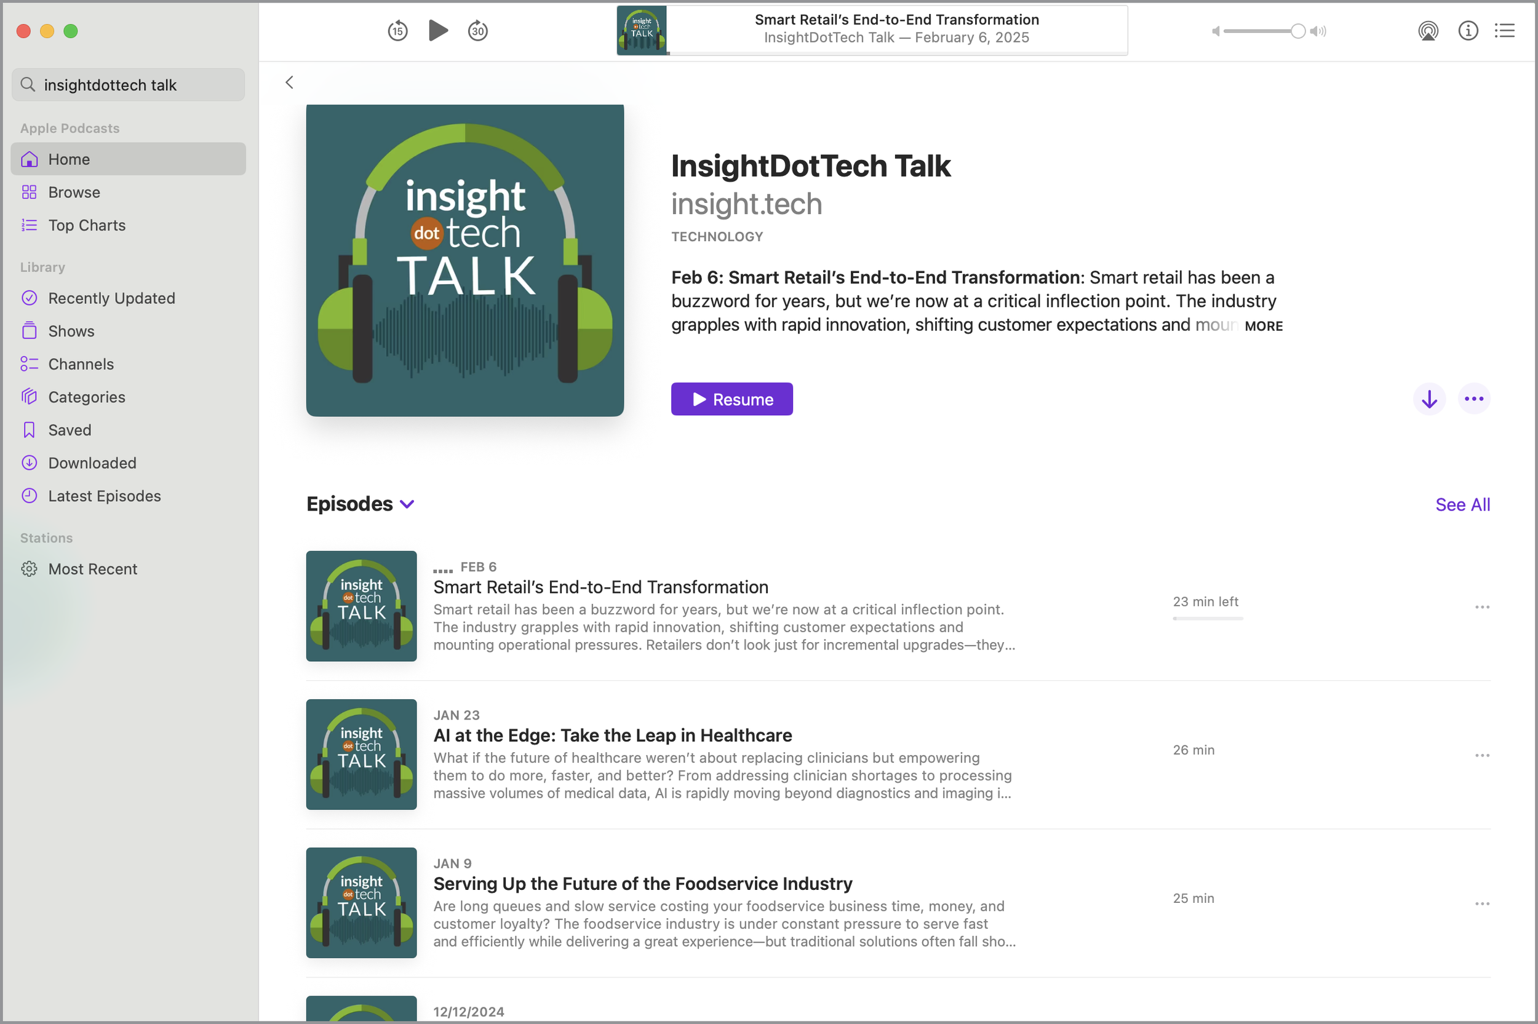Image resolution: width=1538 pixels, height=1024 pixels.
Task: Mute volume using the speaker icon
Action: tap(1215, 31)
